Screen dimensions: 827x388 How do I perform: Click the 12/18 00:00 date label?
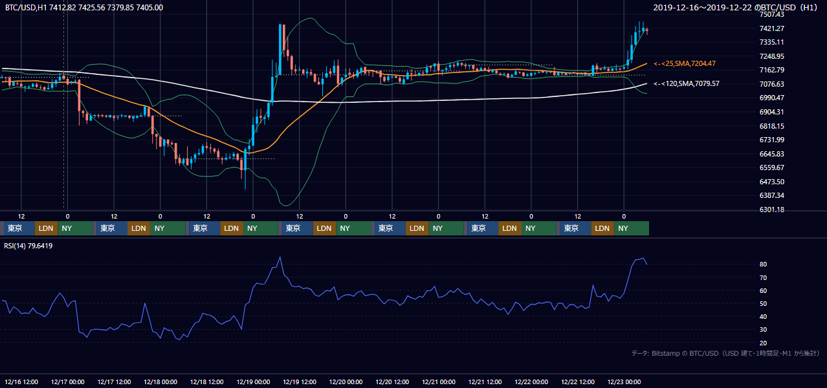[160, 382]
